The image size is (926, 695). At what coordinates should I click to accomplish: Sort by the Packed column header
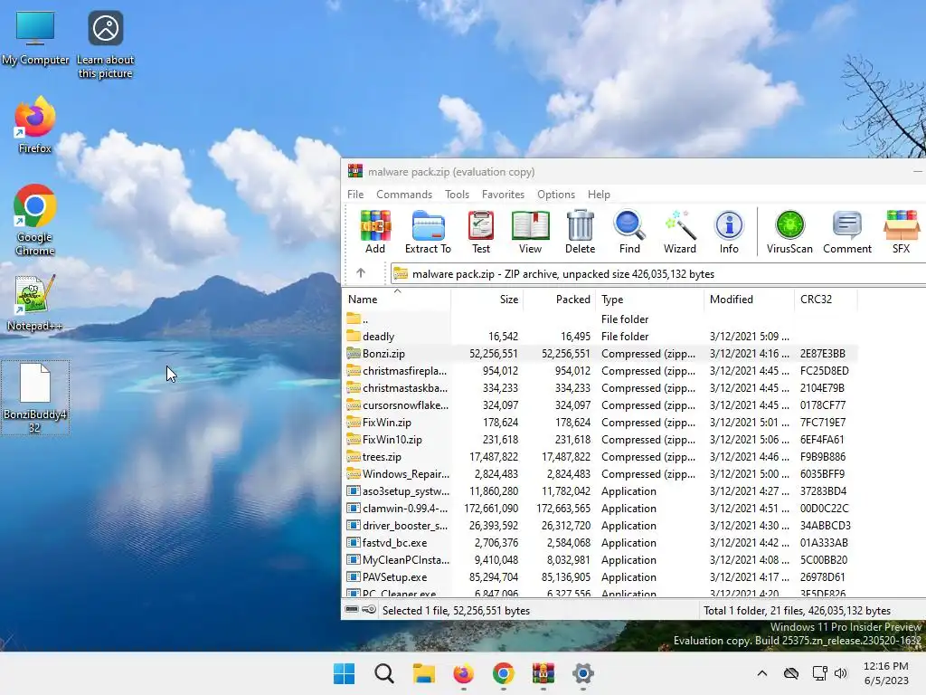559,299
